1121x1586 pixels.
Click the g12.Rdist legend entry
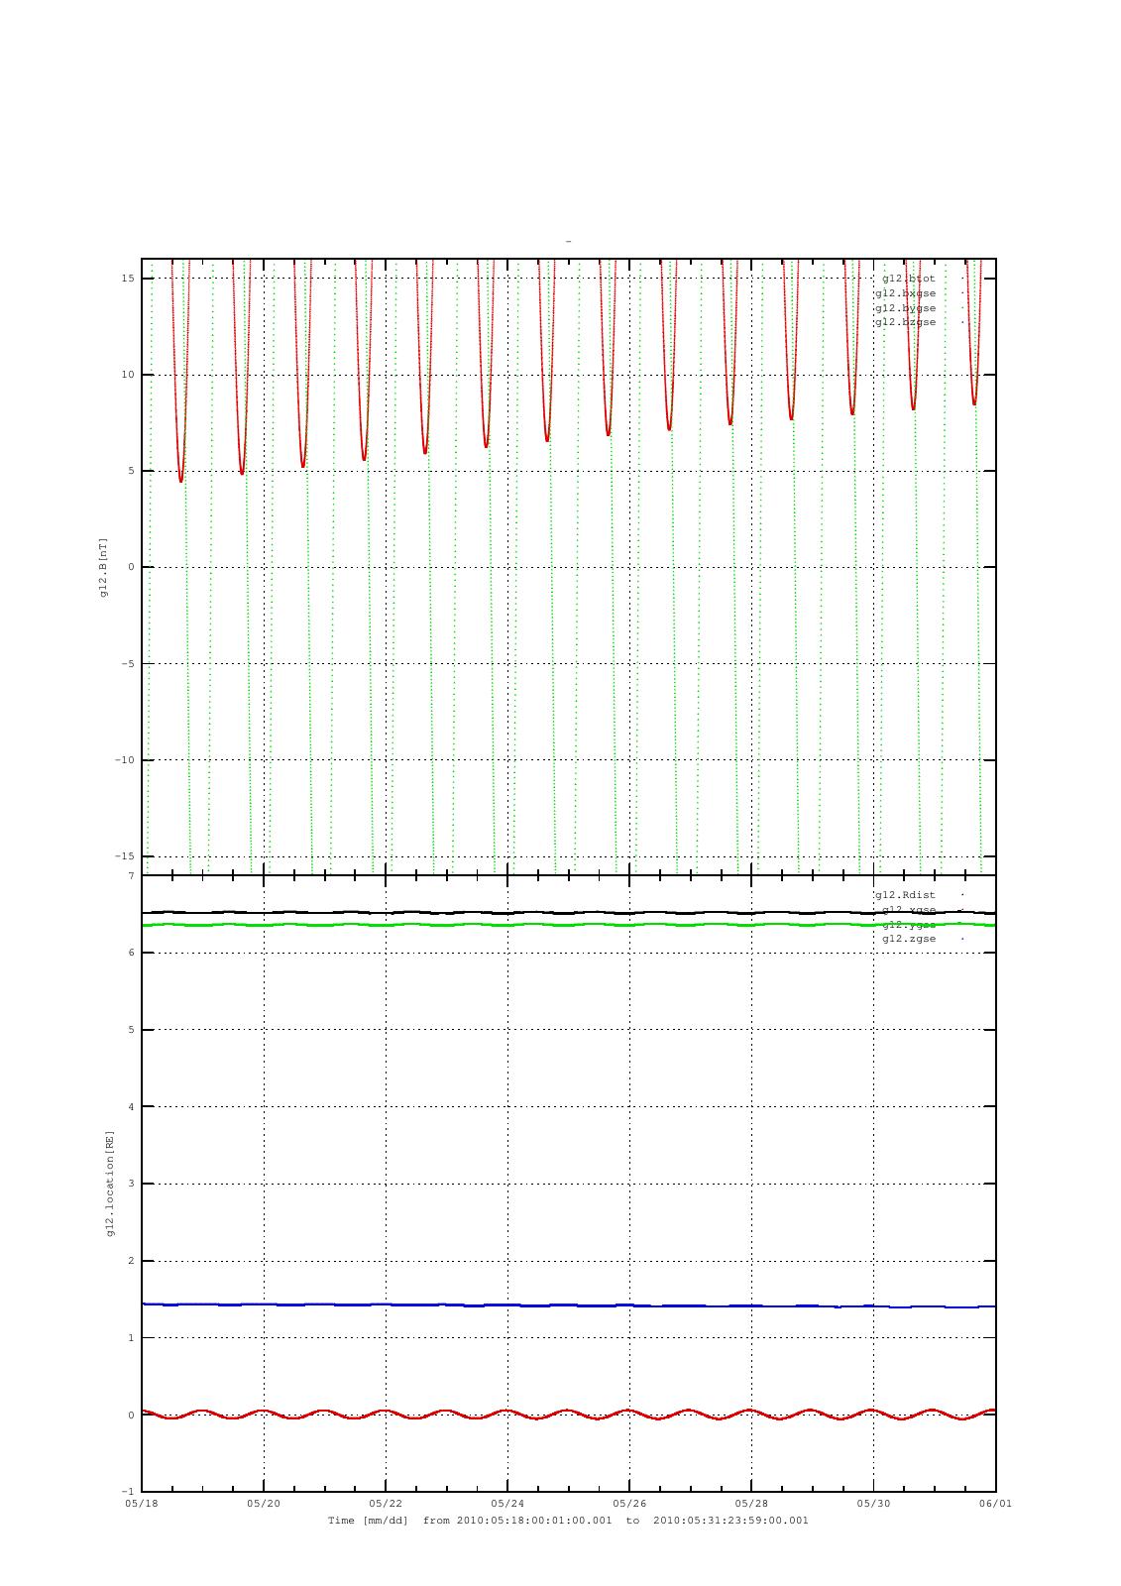905,895
